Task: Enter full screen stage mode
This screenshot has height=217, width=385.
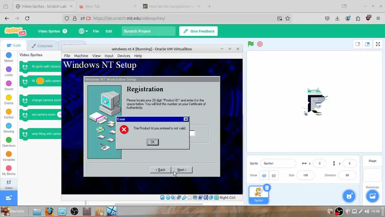Action: coord(378,44)
